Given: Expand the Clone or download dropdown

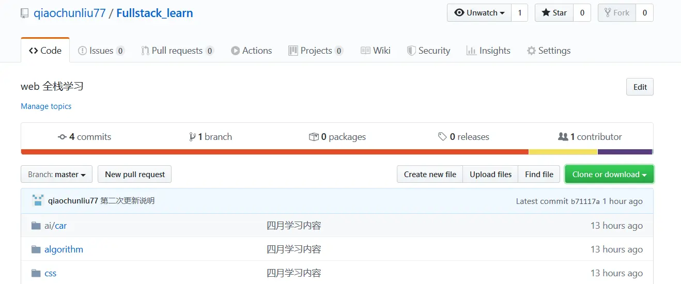Looking at the screenshot, I should point(609,174).
